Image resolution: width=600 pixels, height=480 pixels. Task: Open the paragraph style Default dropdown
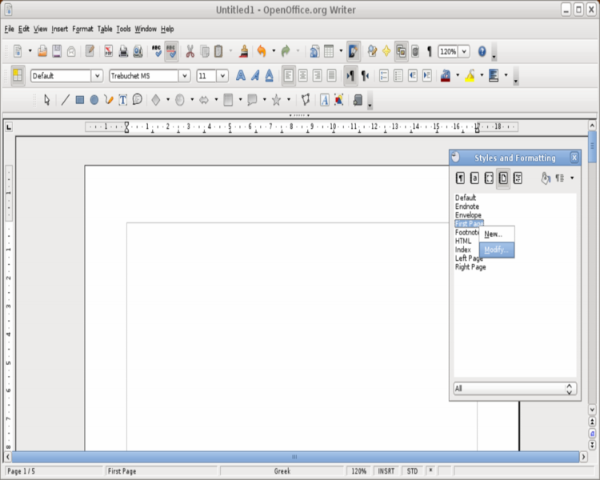(x=97, y=75)
